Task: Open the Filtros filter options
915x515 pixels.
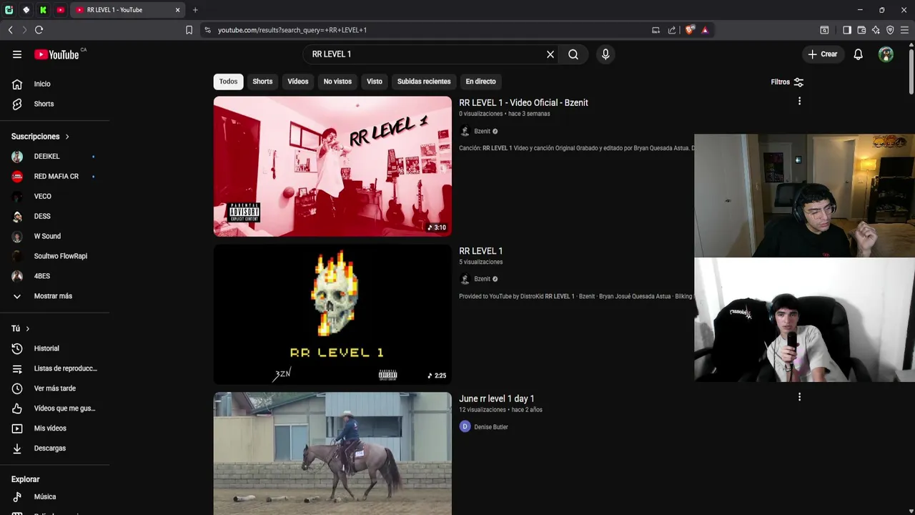Action: pos(787,82)
